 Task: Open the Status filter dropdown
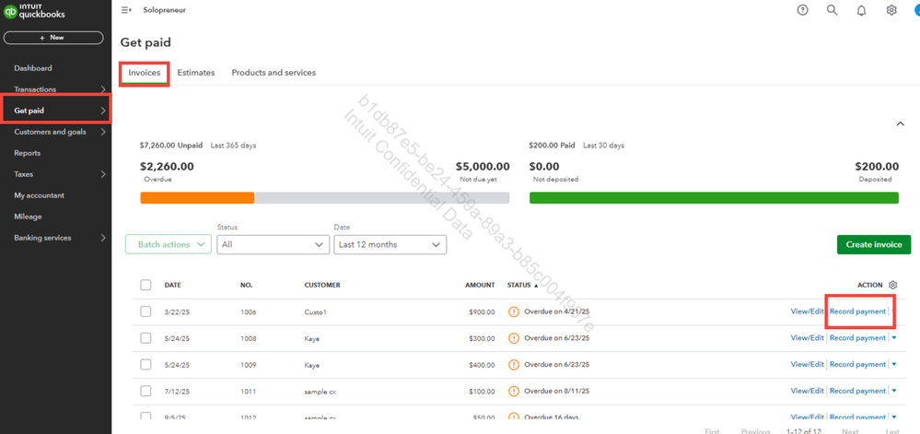click(x=273, y=244)
